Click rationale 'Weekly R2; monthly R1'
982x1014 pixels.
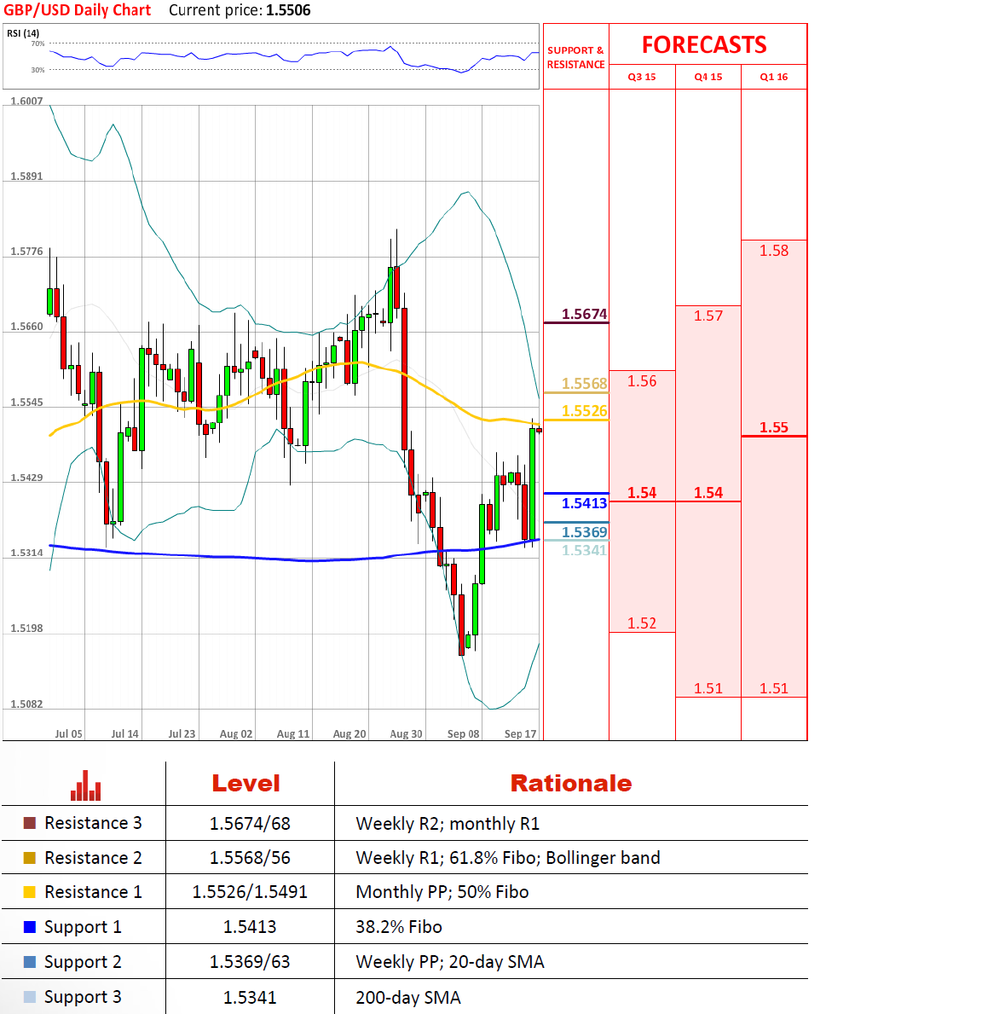[448, 824]
